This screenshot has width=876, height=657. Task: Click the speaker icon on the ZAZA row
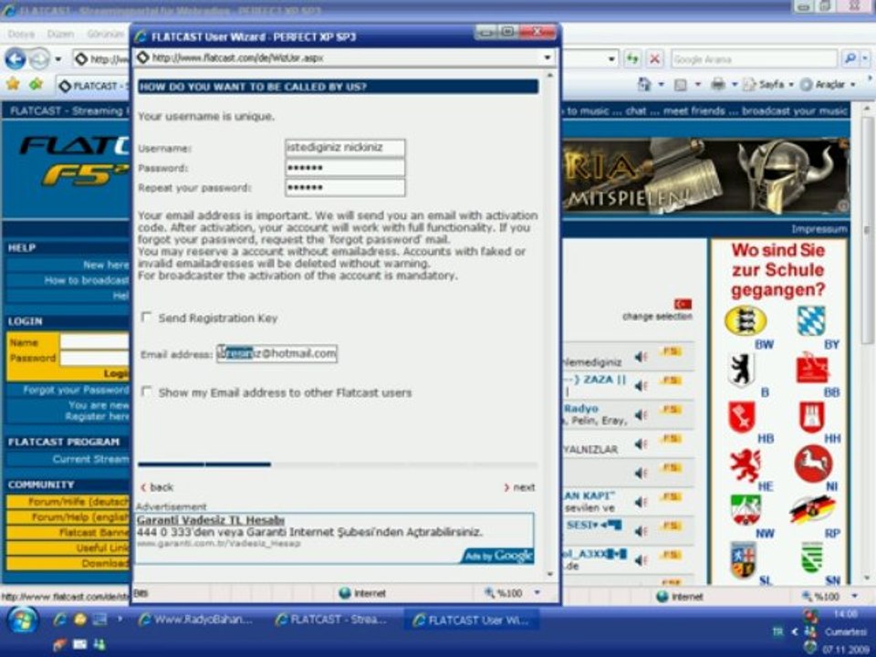(641, 385)
